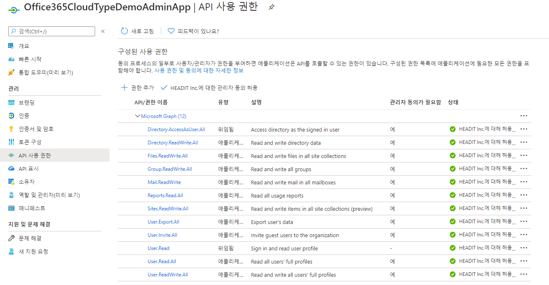549x285 pixels.
Task: Click the key icon for 인증서 및 암호
Action: coord(11,129)
